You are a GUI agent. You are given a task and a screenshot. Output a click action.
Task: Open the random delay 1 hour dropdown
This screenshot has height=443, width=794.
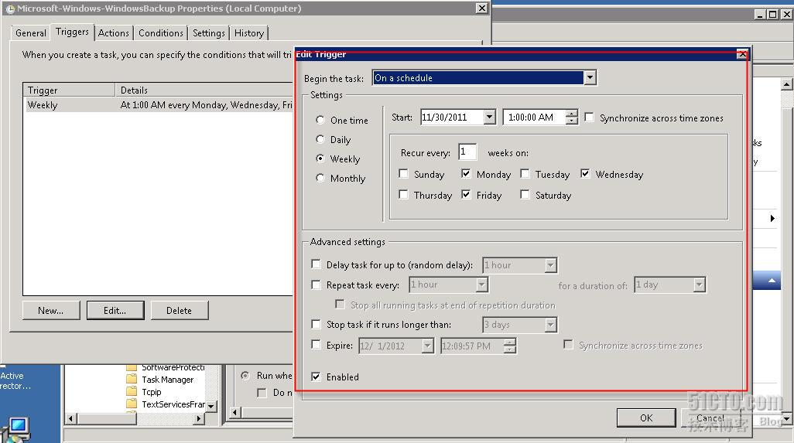click(x=550, y=265)
